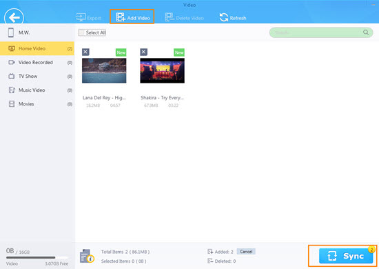Click the Deleted: 0 status text

[x=225, y=261]
